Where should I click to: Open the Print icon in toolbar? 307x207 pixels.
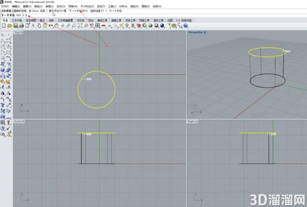pyautogui.click(x=21, y=25)
